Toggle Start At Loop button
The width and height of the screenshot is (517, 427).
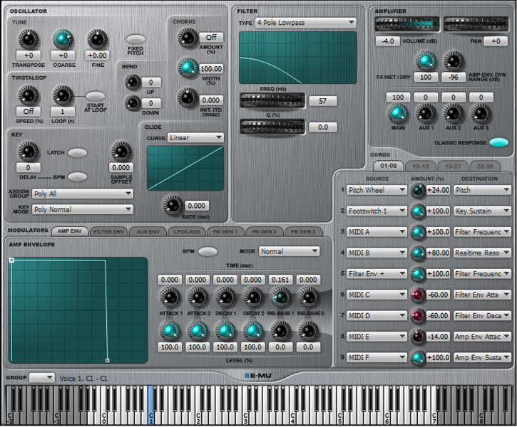(x=95, y=96)
